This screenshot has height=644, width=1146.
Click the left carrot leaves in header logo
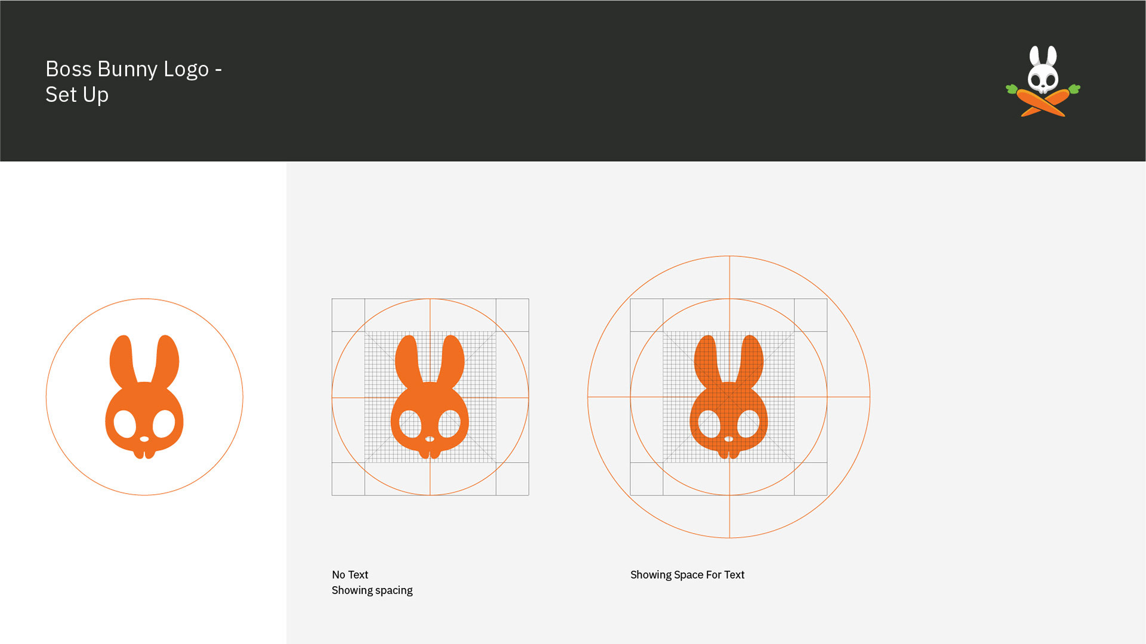click(1012, 89)
